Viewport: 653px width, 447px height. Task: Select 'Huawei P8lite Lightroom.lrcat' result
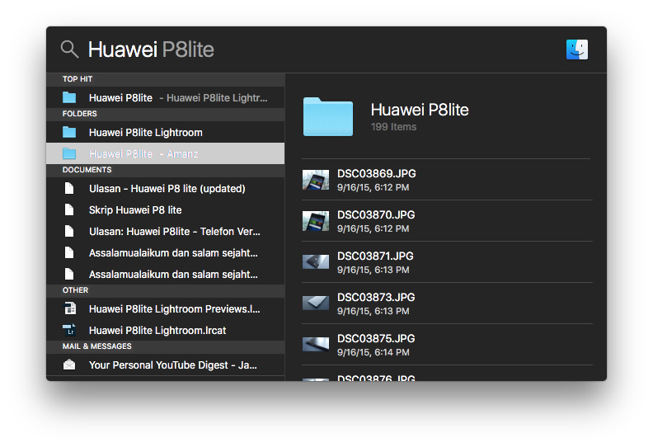pyautogui.click(x=166, y=331)
